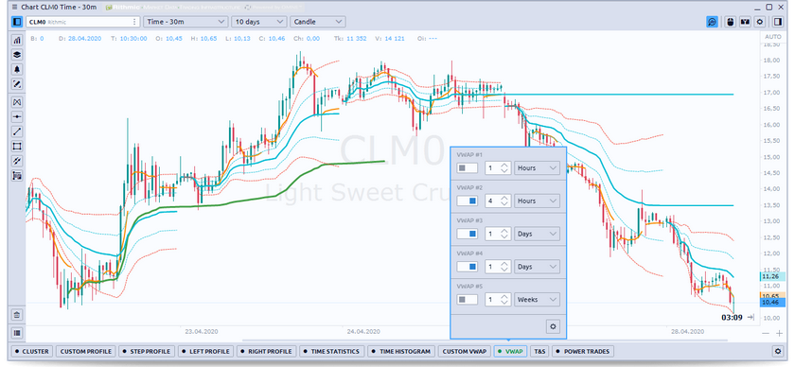The width and height of the screenshot is (795, 367).
Task: Open the 10 days history range dropdown
Action: click(x=258, y=22)
